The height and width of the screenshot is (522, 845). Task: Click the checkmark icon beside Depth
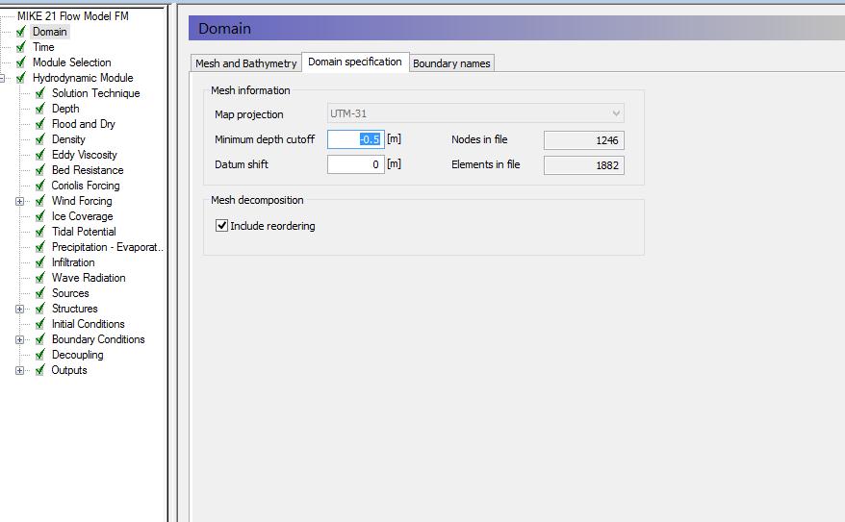pos(40,109)
